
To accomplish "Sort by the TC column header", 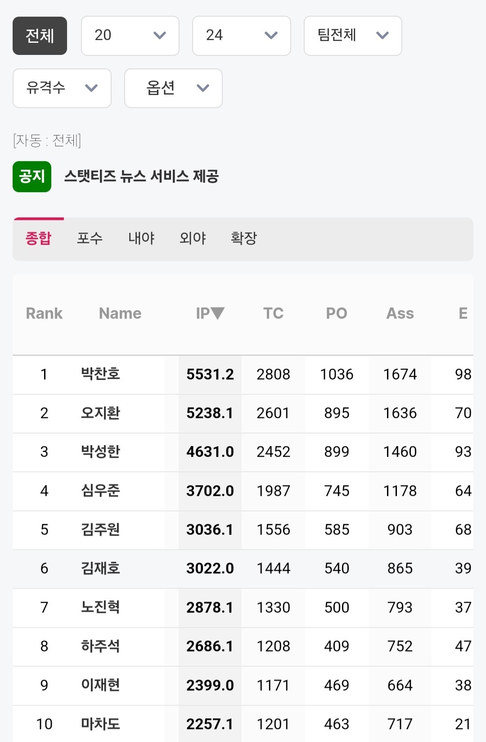I will click(273, 313).
